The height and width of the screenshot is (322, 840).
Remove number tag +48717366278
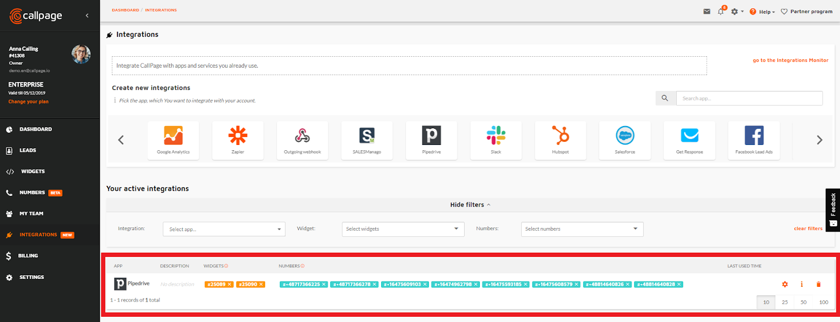coord(374,285)
